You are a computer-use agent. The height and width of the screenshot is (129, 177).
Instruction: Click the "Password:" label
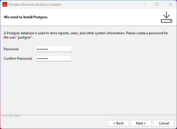[x=11, y=49]
